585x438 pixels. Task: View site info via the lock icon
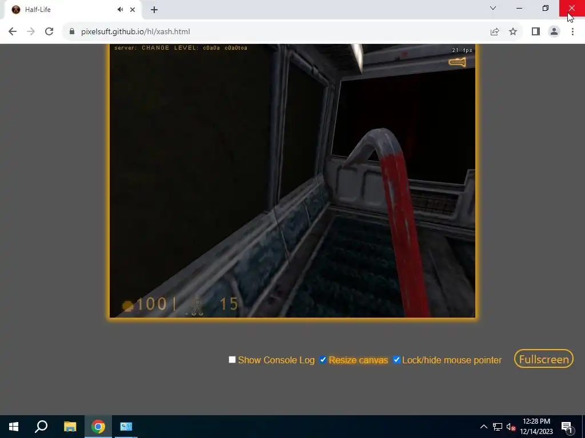coord(71,32)
